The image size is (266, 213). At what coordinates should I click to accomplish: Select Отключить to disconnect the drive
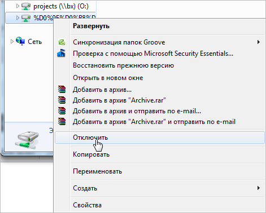click(160, 137)
